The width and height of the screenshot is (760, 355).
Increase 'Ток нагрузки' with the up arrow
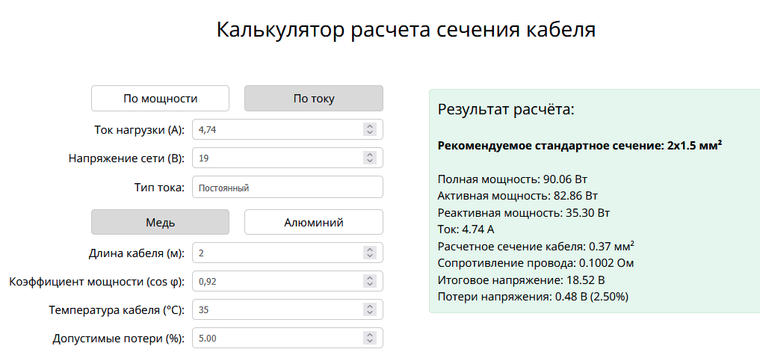point(369,126)
